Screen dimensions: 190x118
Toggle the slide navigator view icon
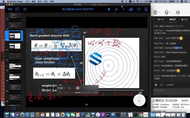[x=17, y=9]
